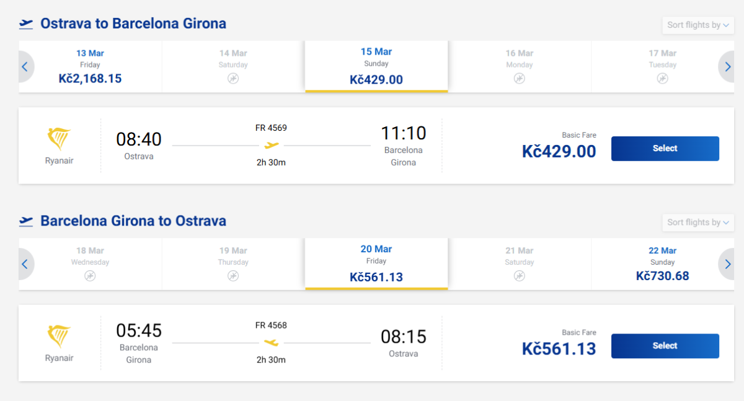Click yellow plane icon on FR 4569 route
744x401 pixels.
pyautogui.click(x=272, y=146)
